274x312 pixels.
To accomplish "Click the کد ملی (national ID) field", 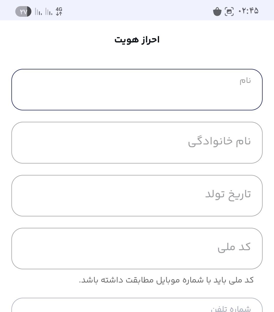I will 137,248.
